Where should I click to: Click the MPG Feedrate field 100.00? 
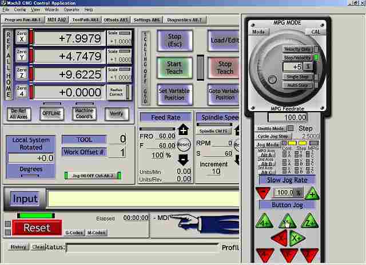287,117
